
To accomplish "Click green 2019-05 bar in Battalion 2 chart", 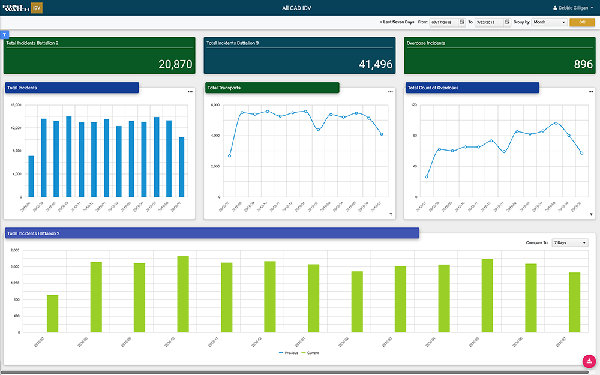I will point(487,296).
